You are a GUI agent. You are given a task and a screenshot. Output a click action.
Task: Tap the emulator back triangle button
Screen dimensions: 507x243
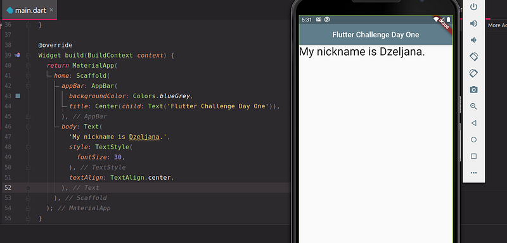pos(473,123)
